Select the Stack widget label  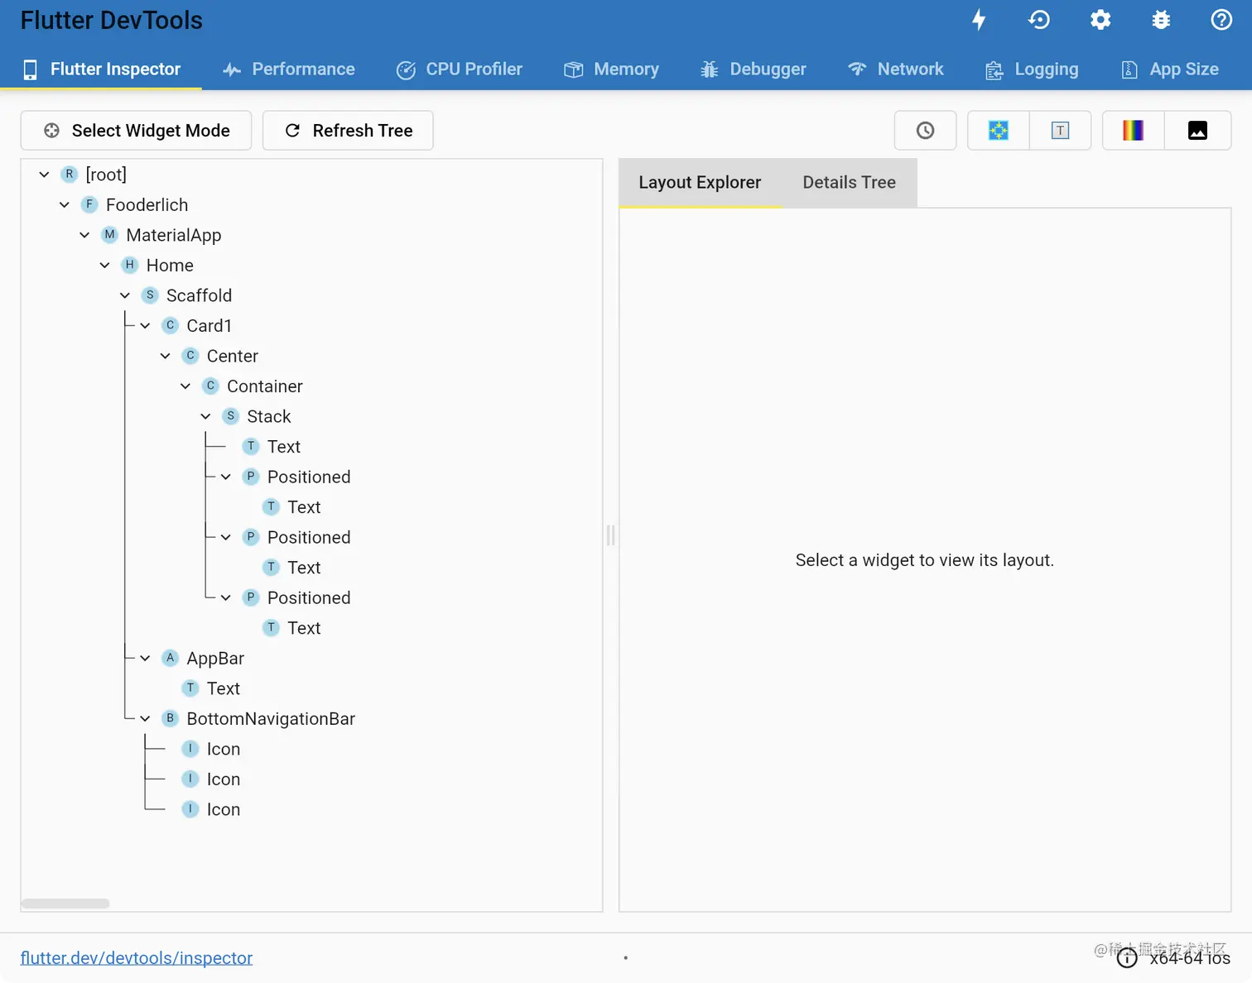(x=269, y=417)
